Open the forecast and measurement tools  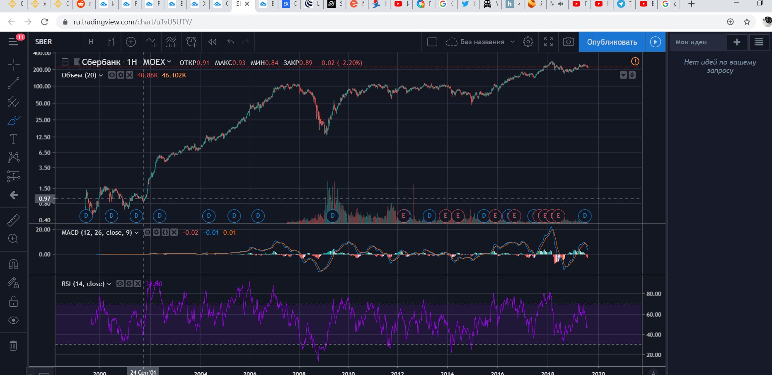13,177
